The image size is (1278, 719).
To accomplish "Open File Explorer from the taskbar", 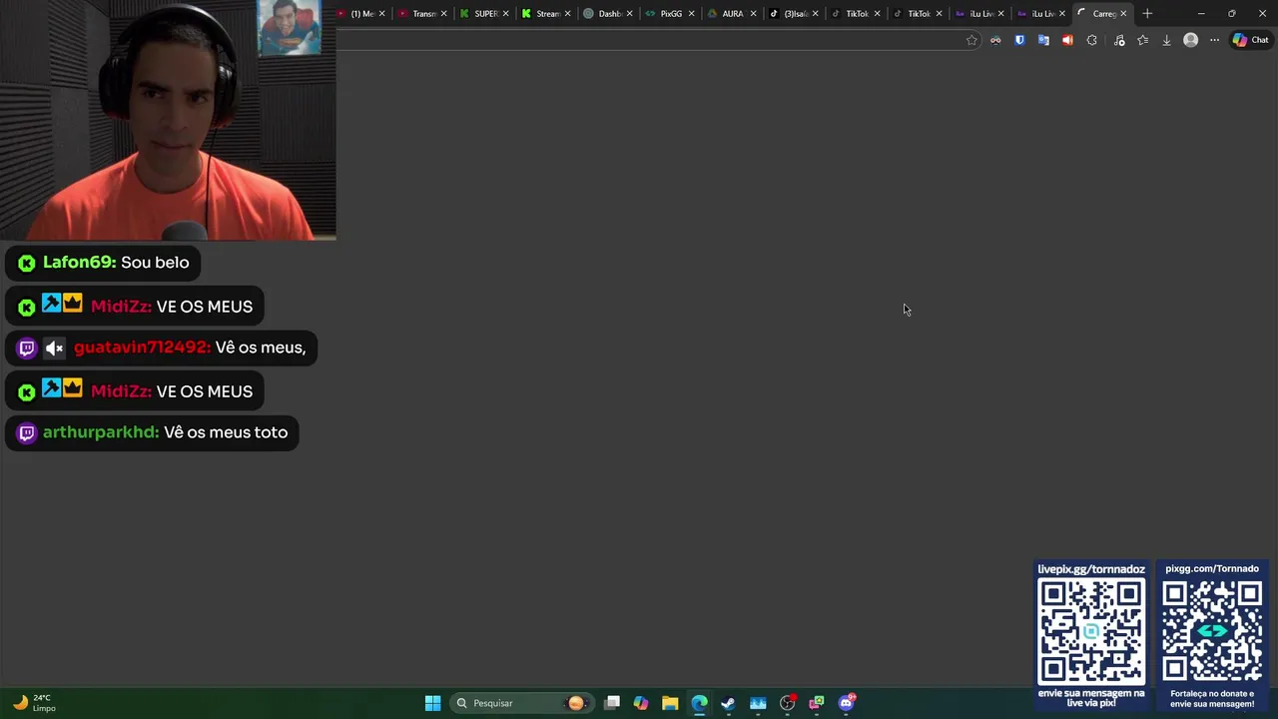I will tap(670, 703).
